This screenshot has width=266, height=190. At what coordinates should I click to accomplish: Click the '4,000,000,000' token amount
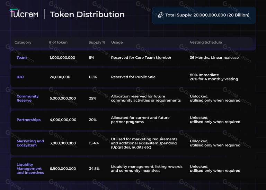click(63, 120)
